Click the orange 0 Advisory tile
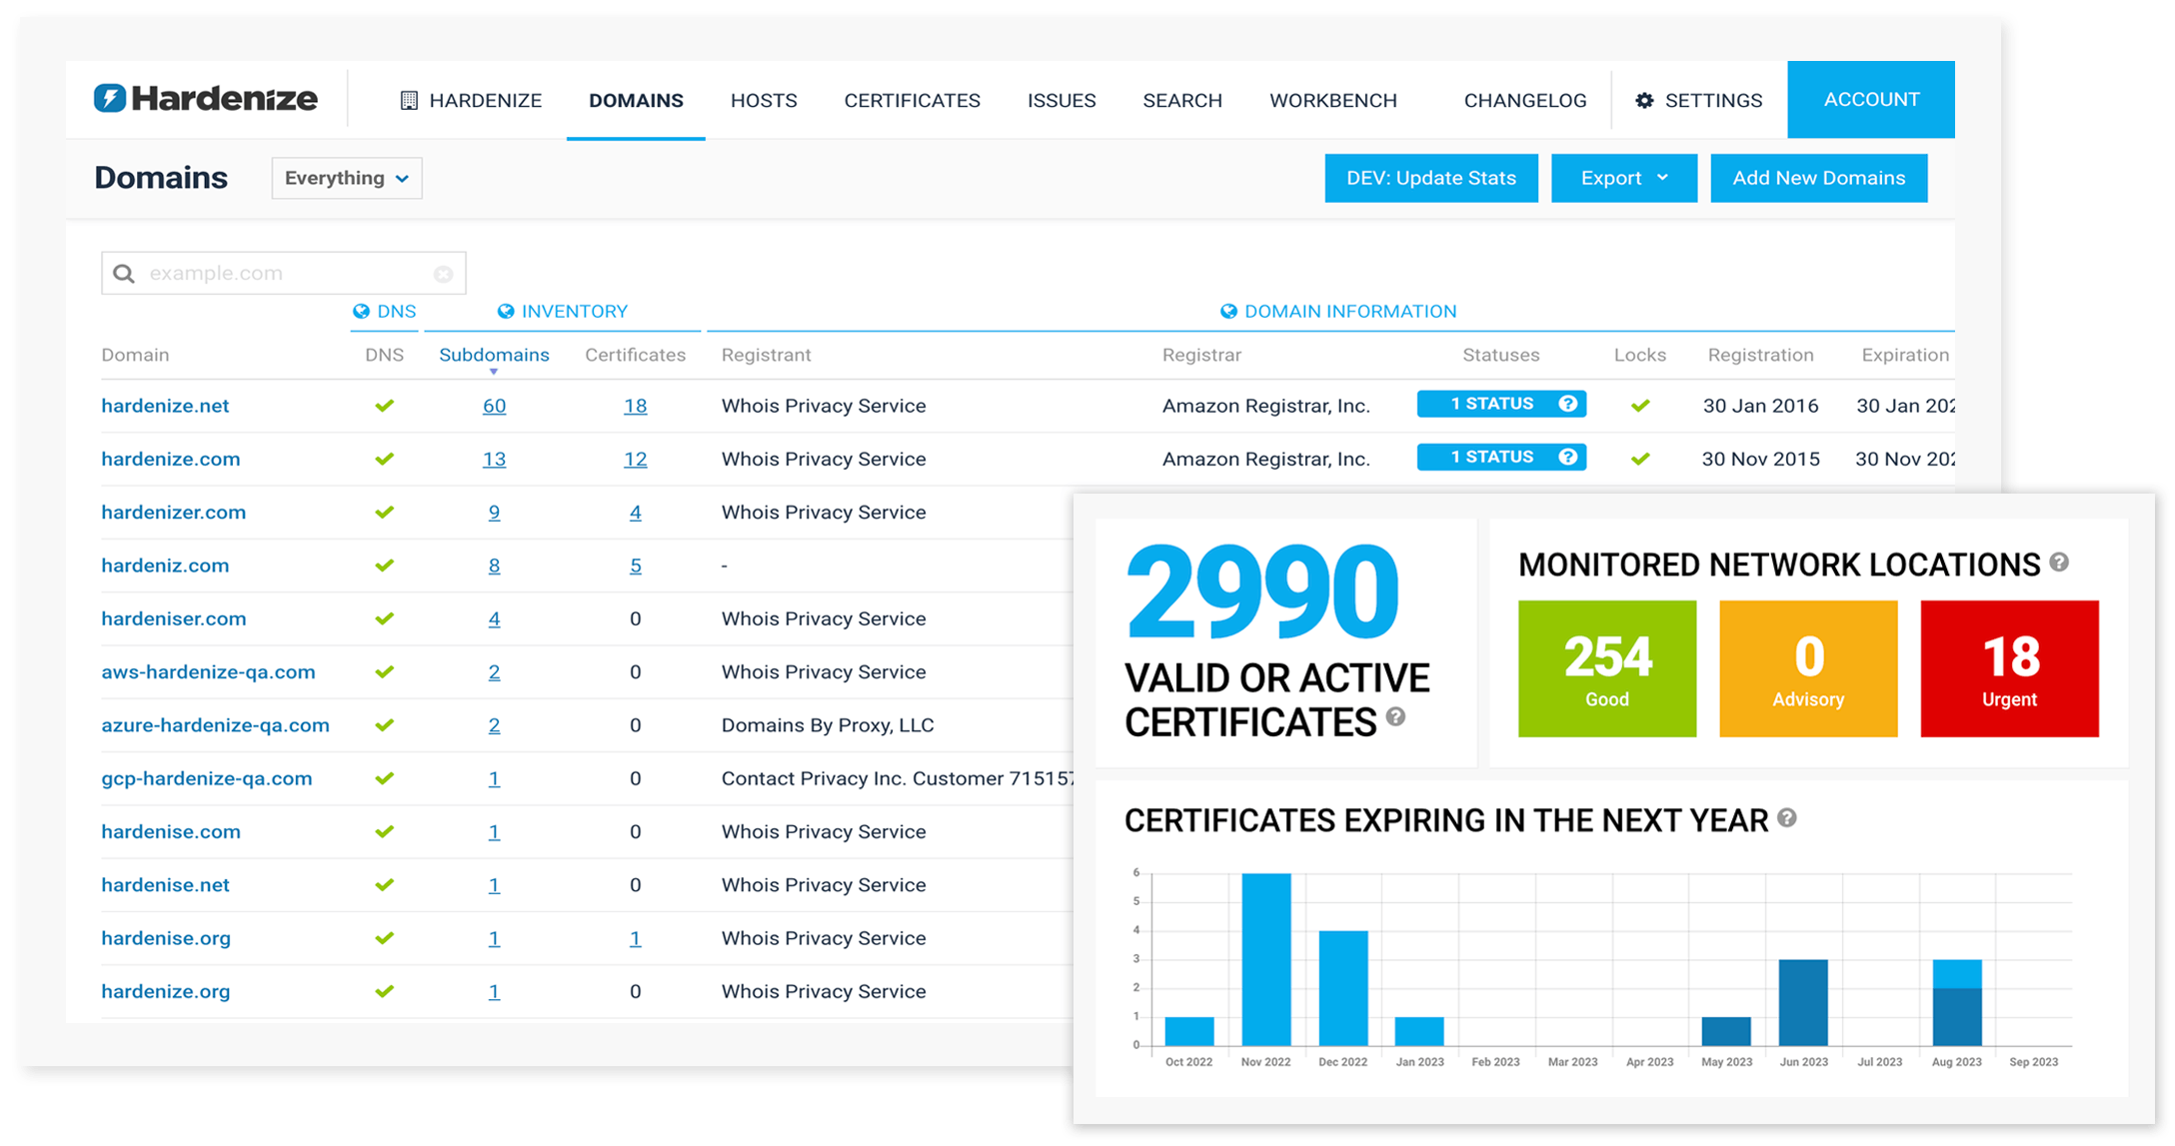 pyautogui.click(x=1808, y=668)
